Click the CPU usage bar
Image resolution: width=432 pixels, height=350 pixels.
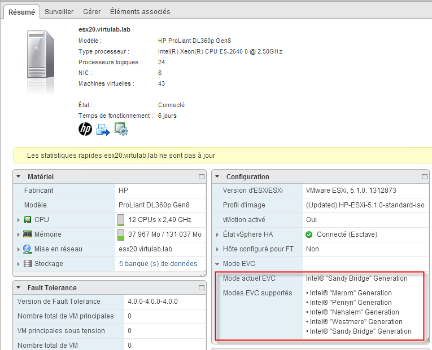tap(121, 220)
